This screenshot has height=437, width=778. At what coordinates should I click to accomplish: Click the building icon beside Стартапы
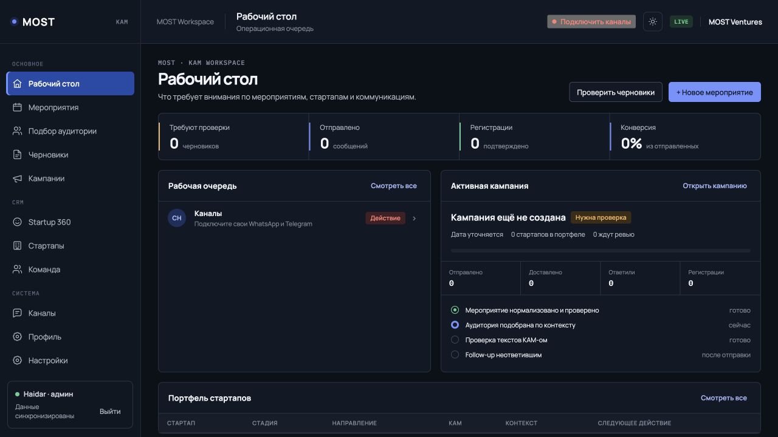(17, 246)
